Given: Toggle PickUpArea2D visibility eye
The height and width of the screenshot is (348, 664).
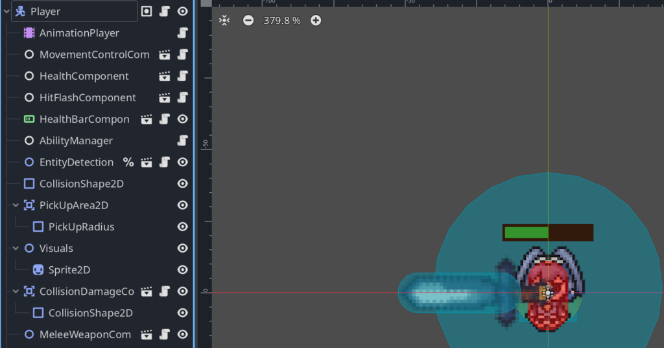Looking at the screenshot, I should 182,206.
